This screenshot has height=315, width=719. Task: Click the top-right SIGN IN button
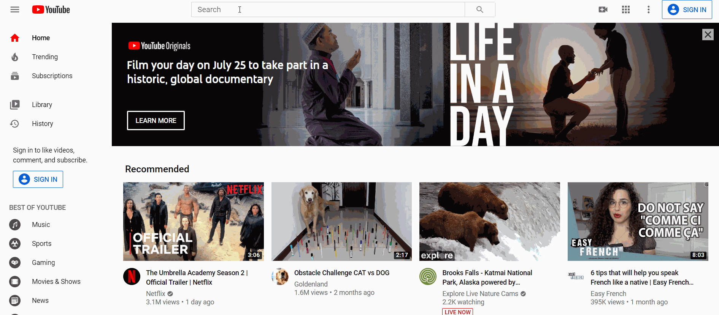coord(687,9)
